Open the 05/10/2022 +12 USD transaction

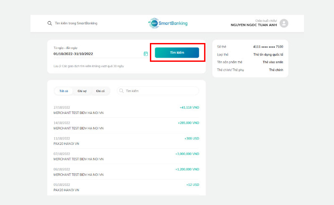pyautogui.click(x=127, y=187)
